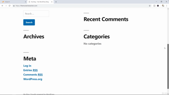Click the Categories heading
The image size is (169, 95).
pyautogui.click(x=97, y=36)
